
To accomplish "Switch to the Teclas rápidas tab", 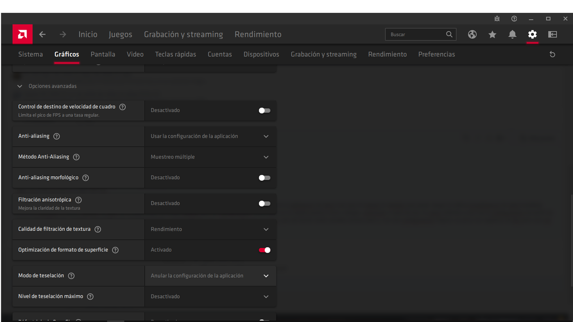I will (175, 54).
